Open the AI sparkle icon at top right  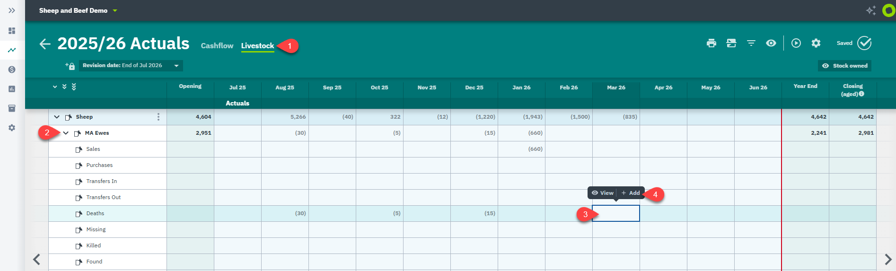(870, 10)
